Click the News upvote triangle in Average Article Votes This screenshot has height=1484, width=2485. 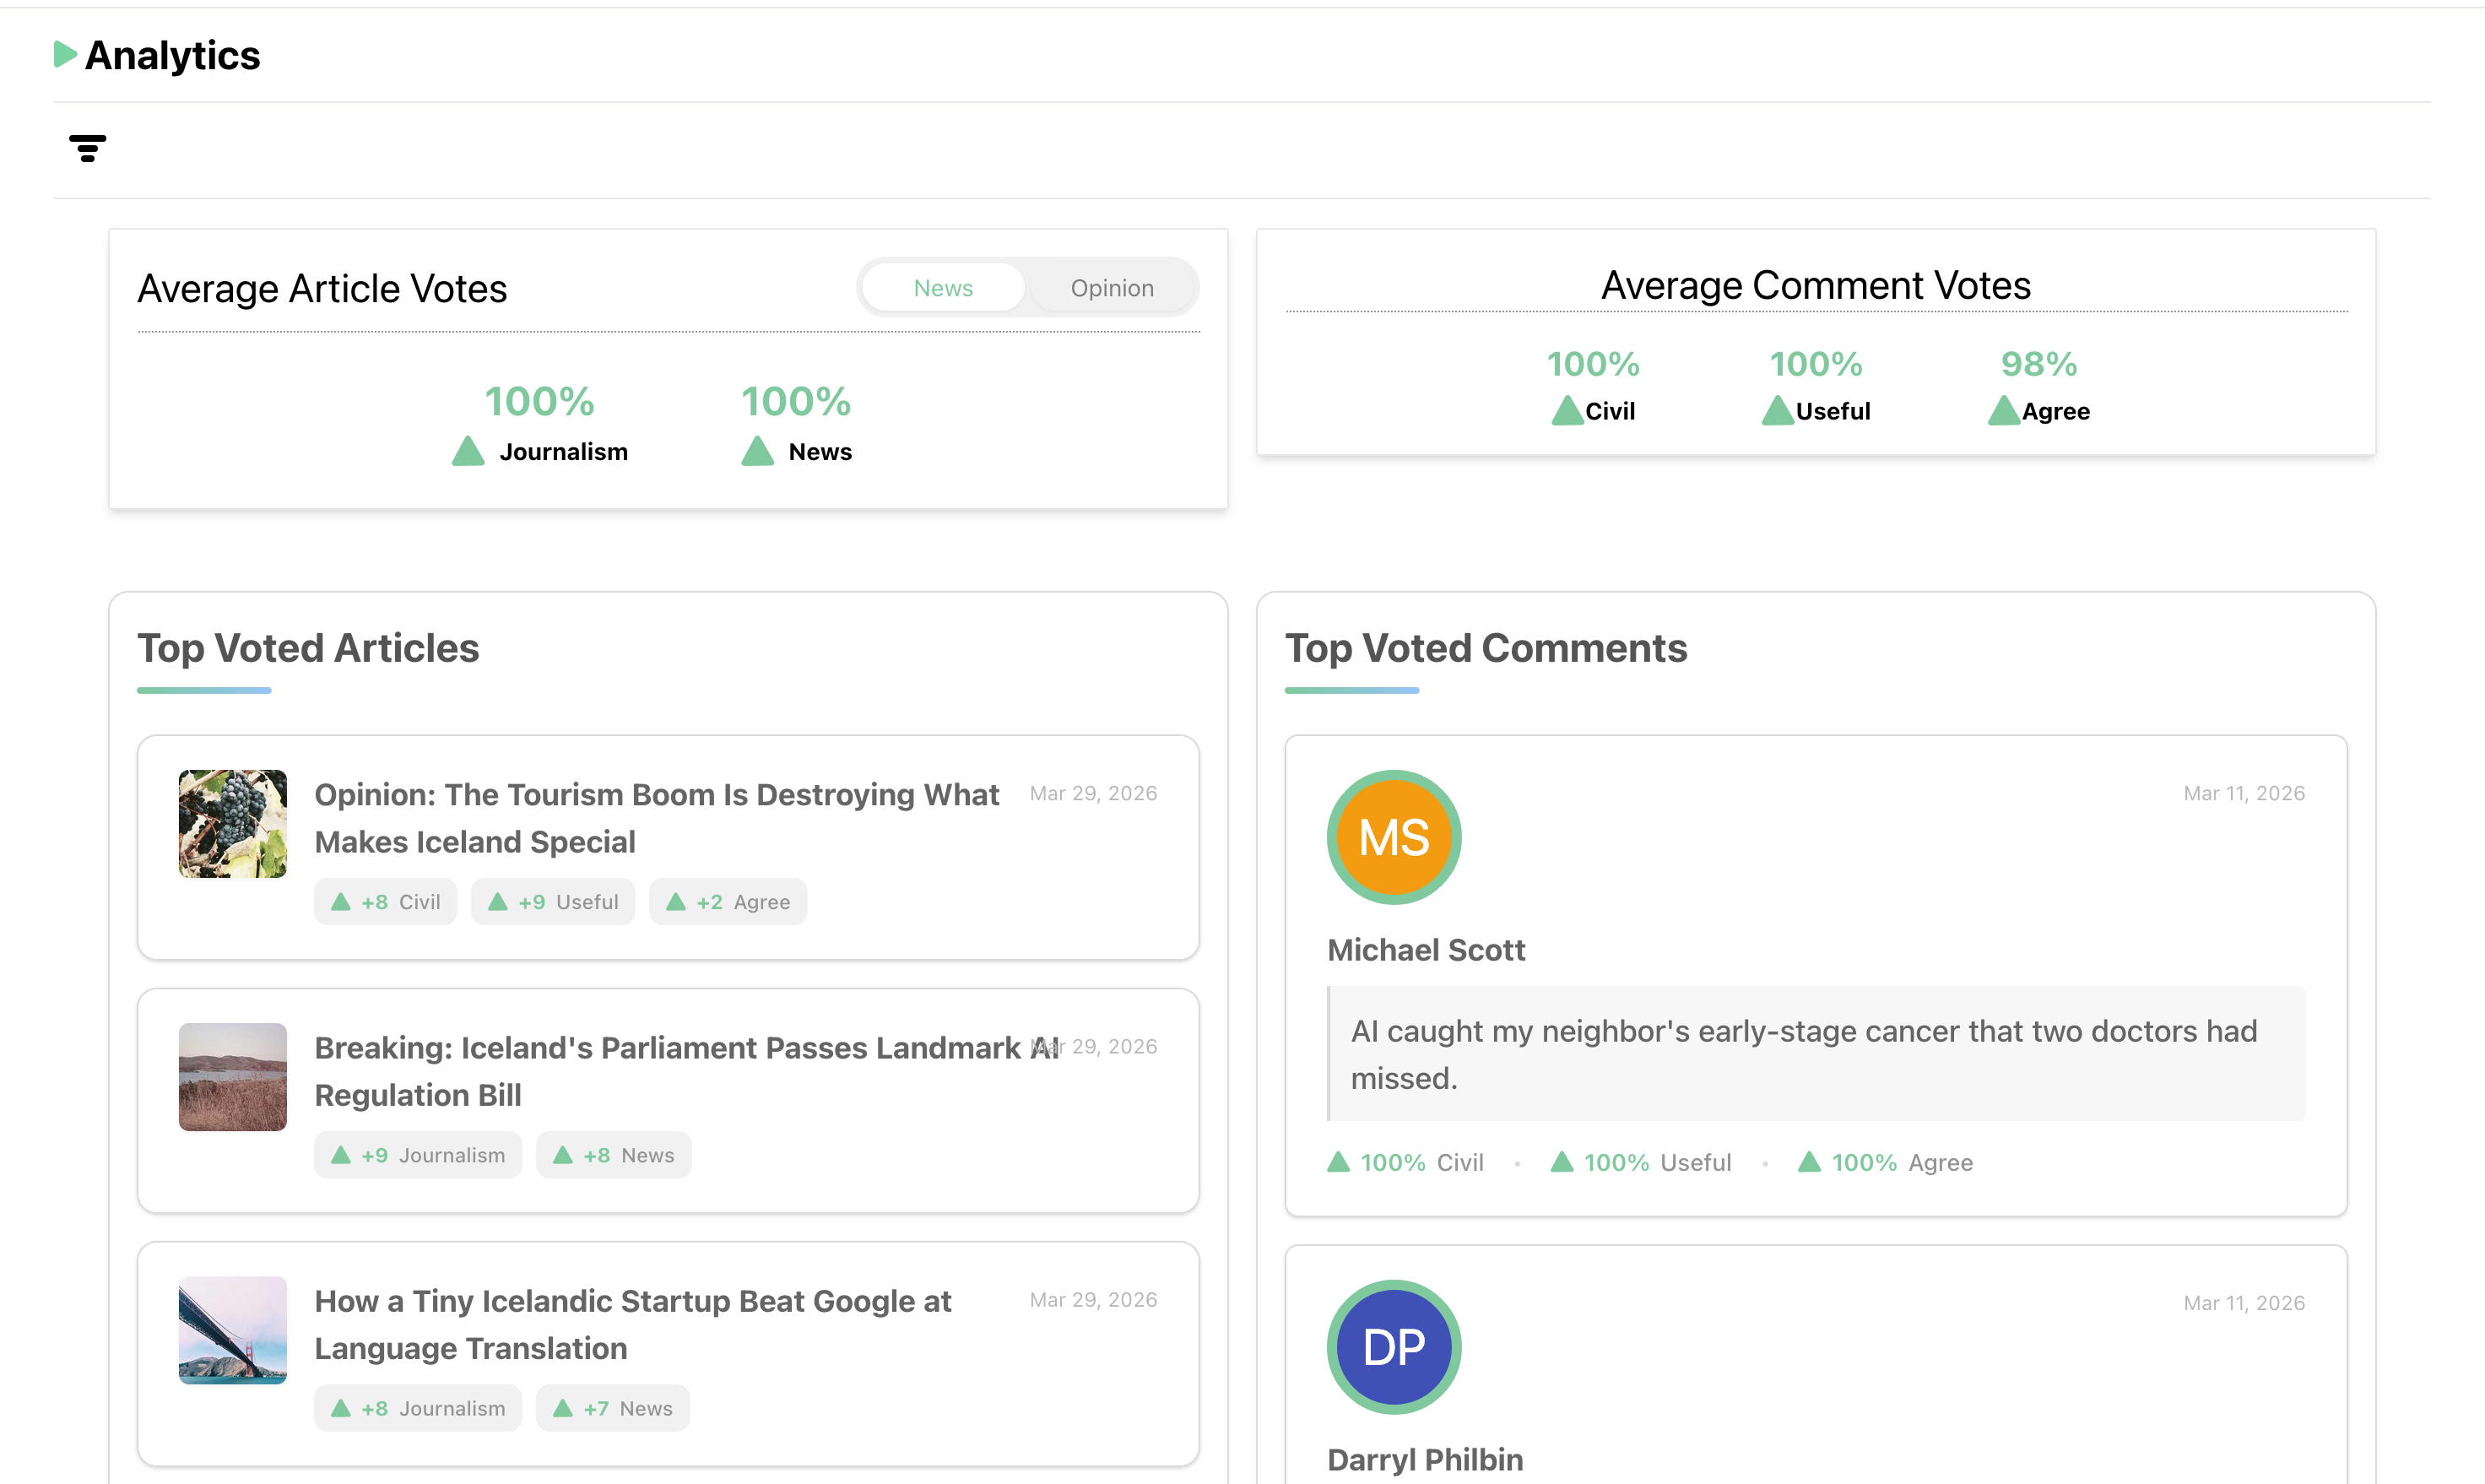757,451
